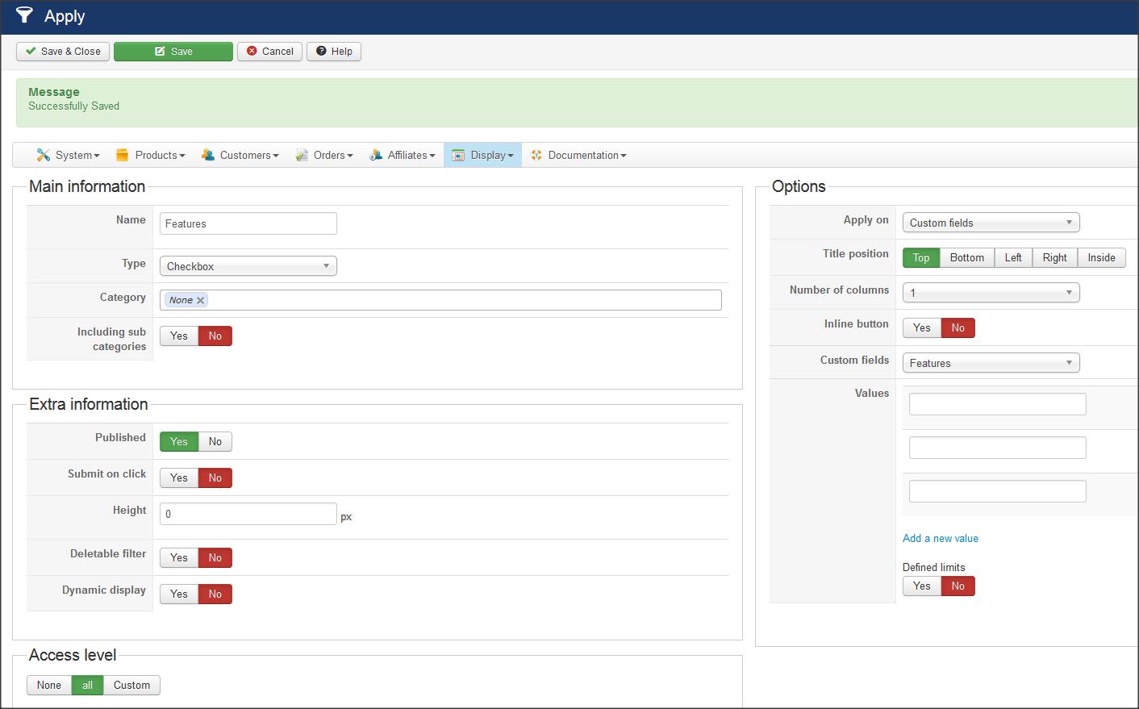Set Access level to None
This screenshot has height=709, width=1139.
[49, 686]
